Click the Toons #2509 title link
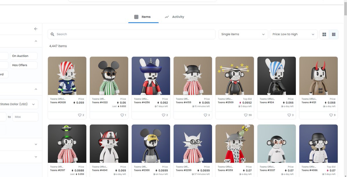The image size is (347, 177). pyautogui.click(x=226, y=102)
